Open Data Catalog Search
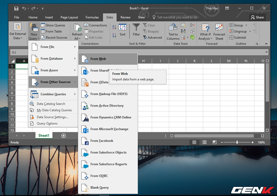 click(53, 104)
